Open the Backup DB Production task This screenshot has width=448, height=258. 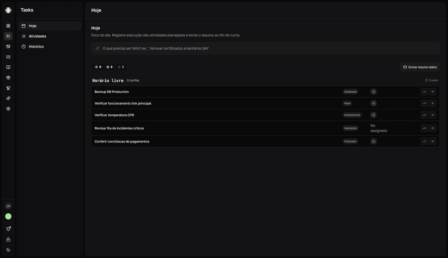(x=112, y=92)
